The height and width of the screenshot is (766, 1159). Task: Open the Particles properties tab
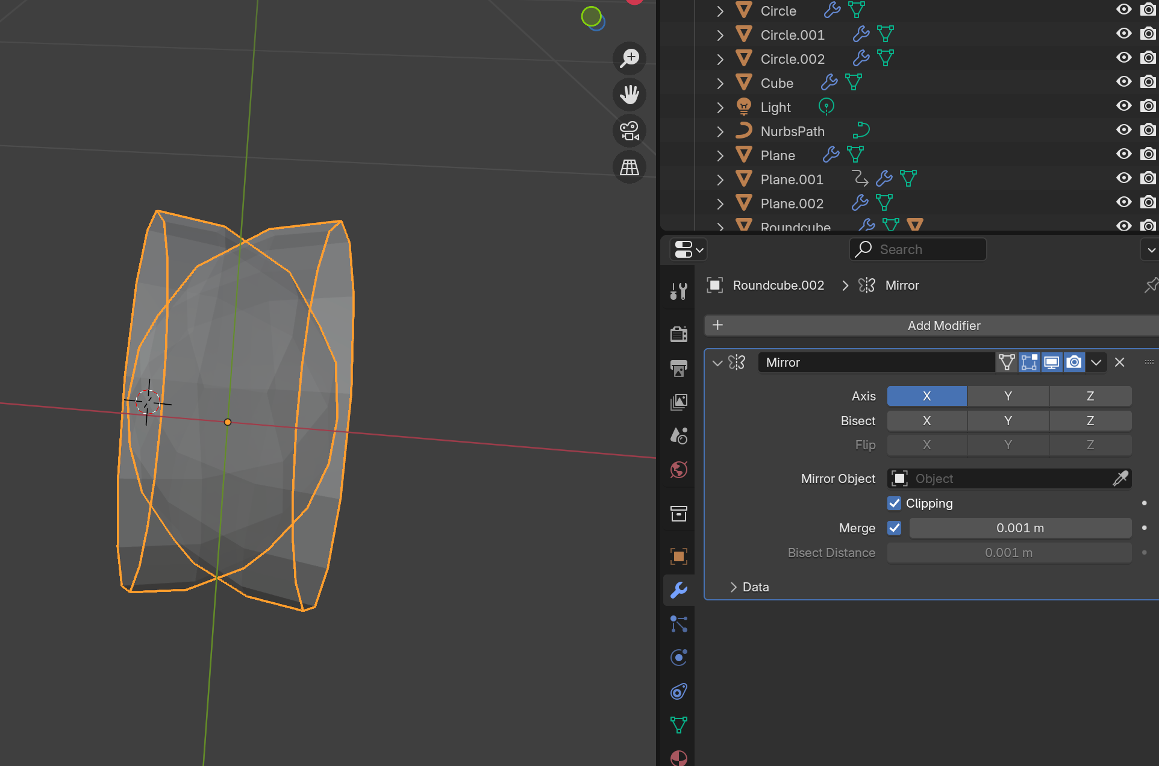point(679,624)
